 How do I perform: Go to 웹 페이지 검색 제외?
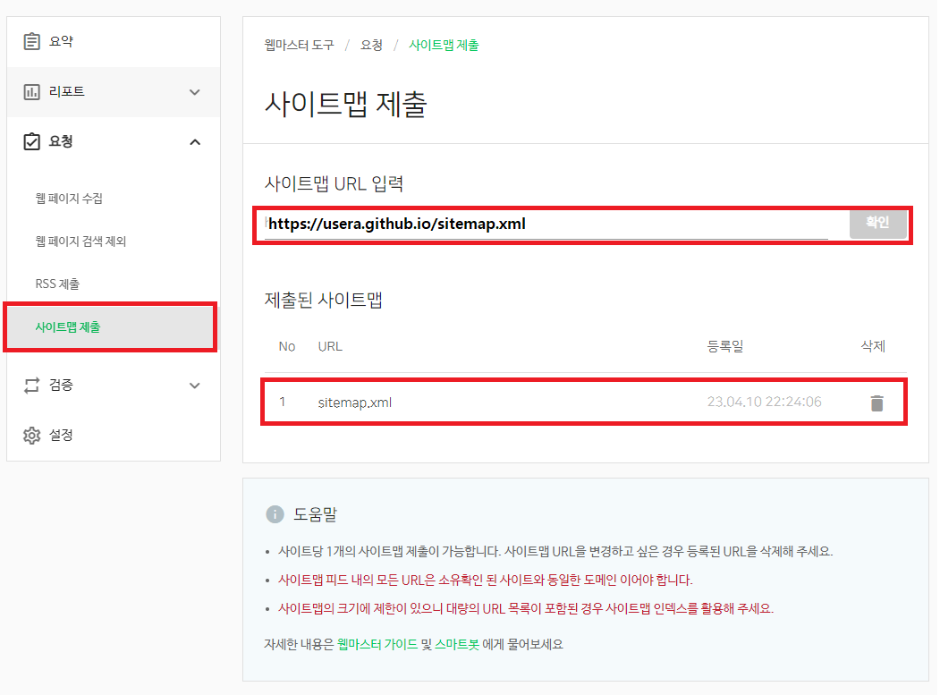[80, 242]
